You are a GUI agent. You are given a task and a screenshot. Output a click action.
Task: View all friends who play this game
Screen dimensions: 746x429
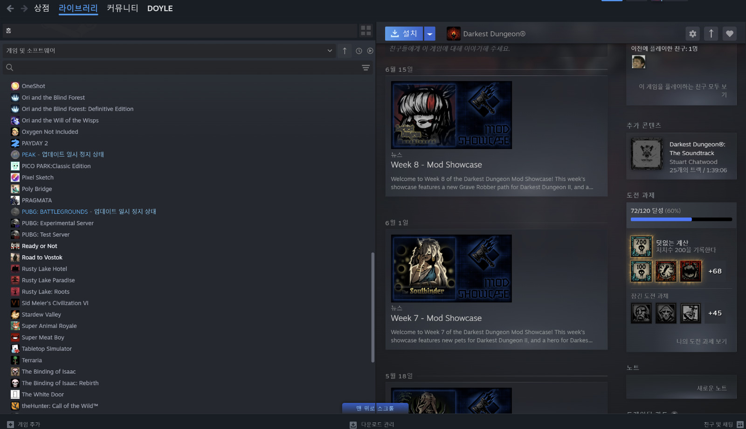(683, 90)
